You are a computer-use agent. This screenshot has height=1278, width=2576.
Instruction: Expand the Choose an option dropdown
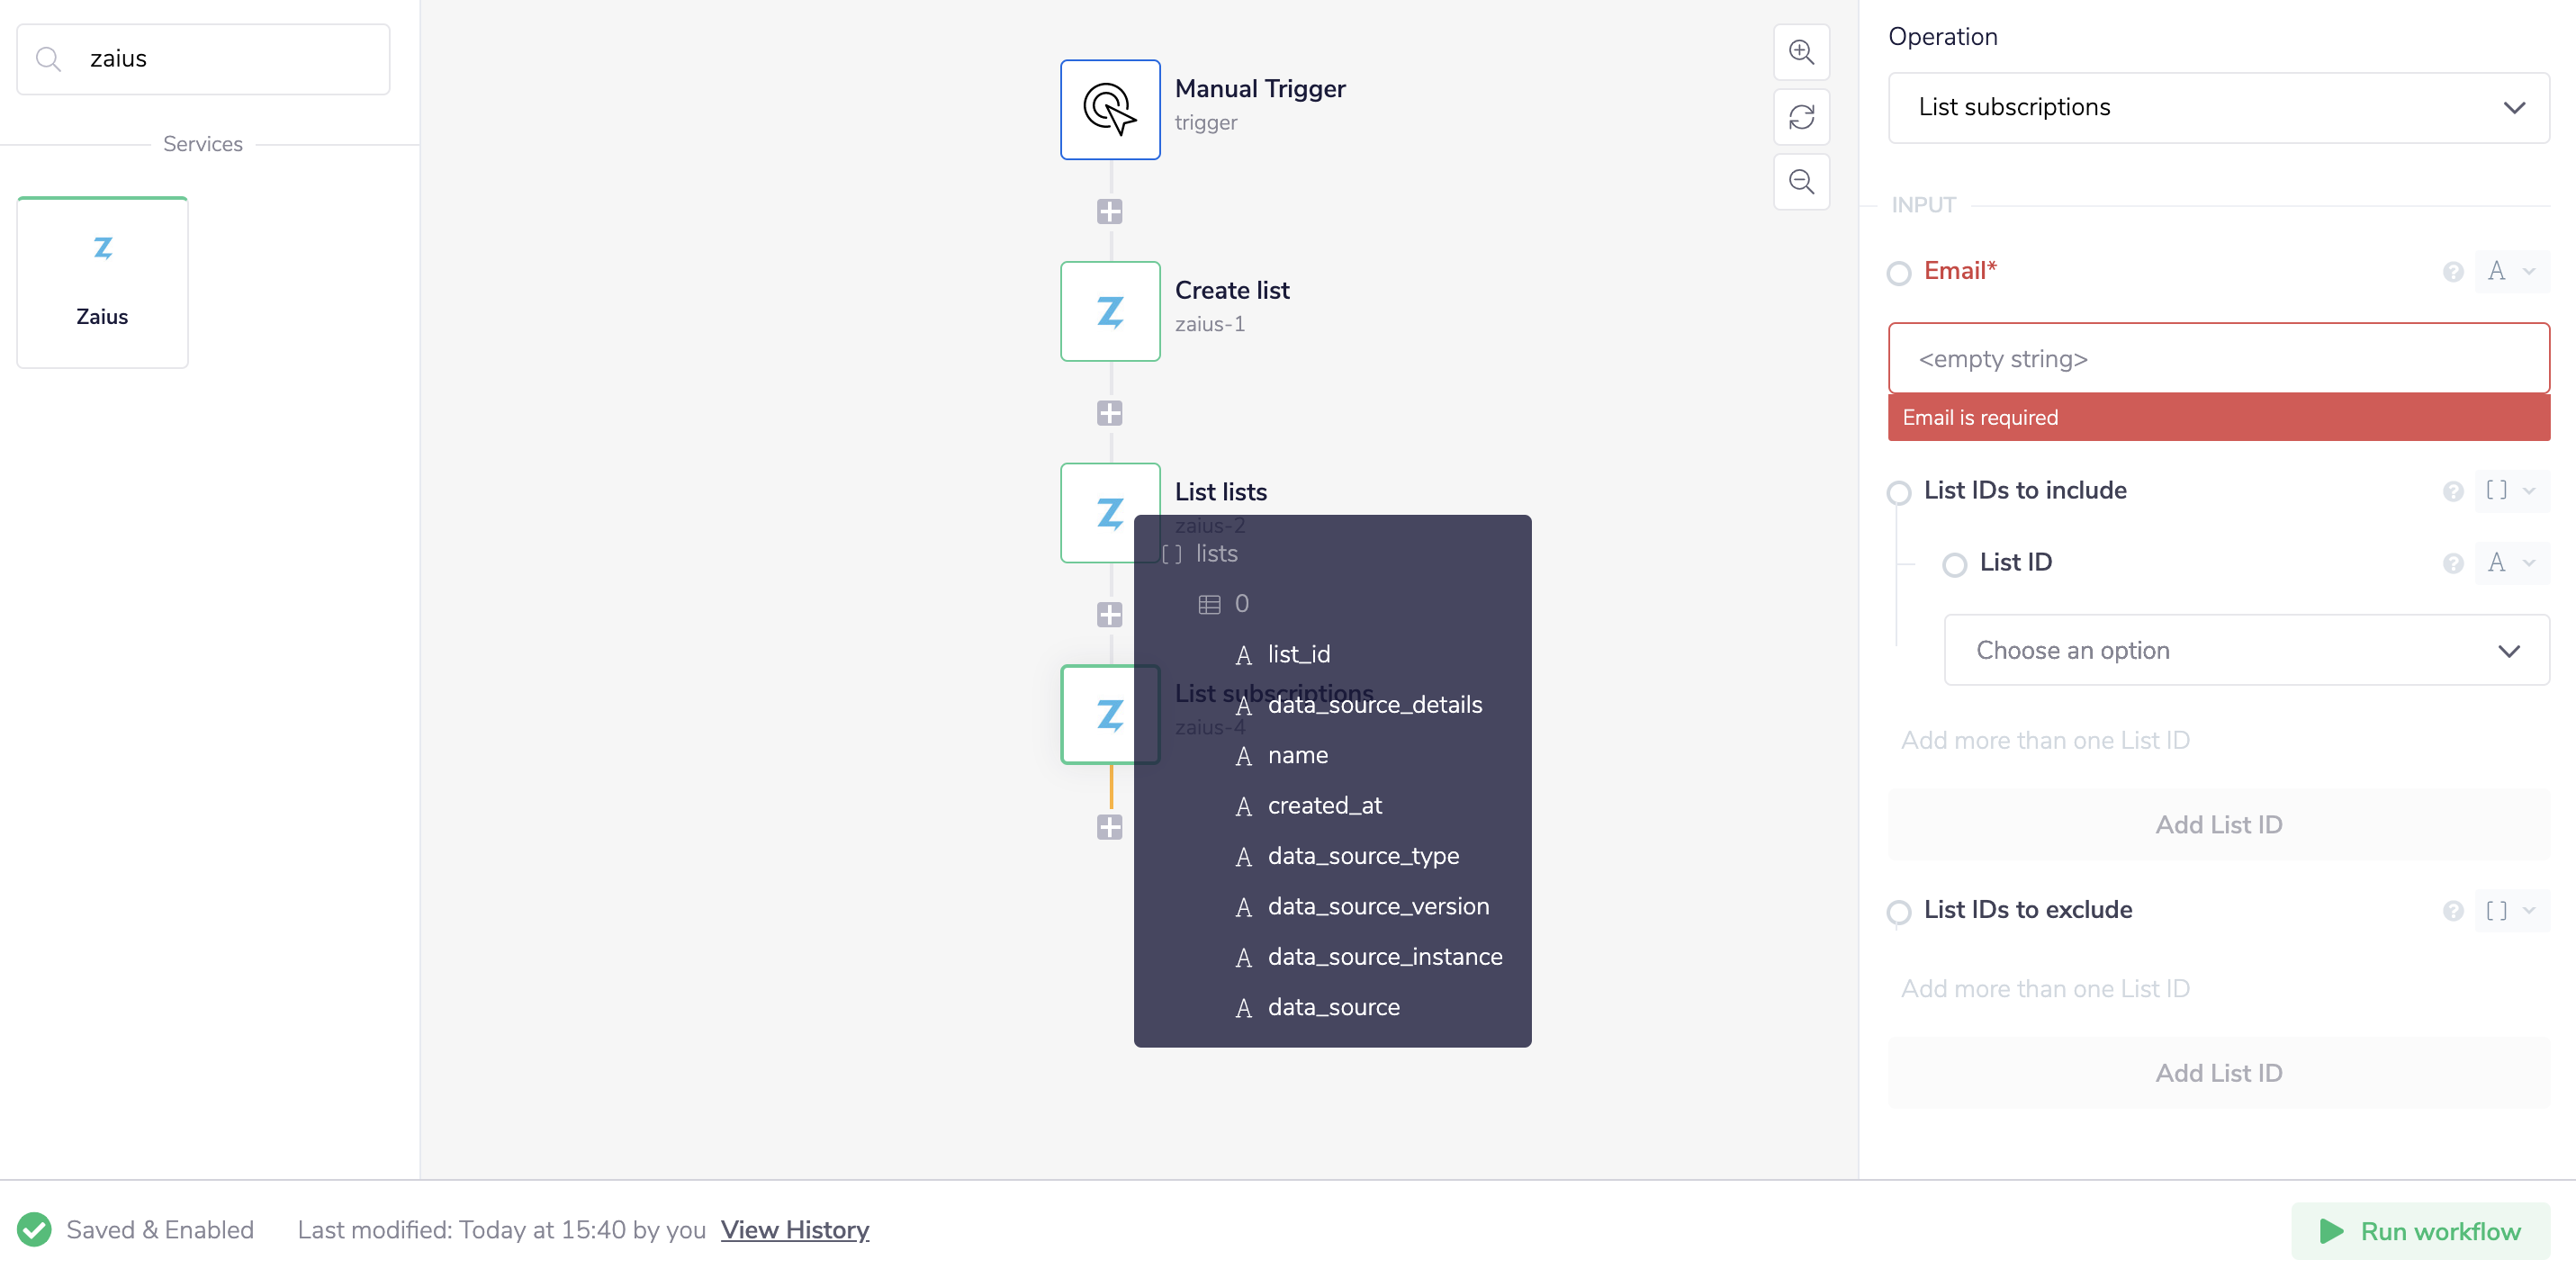click(2246, 651)
